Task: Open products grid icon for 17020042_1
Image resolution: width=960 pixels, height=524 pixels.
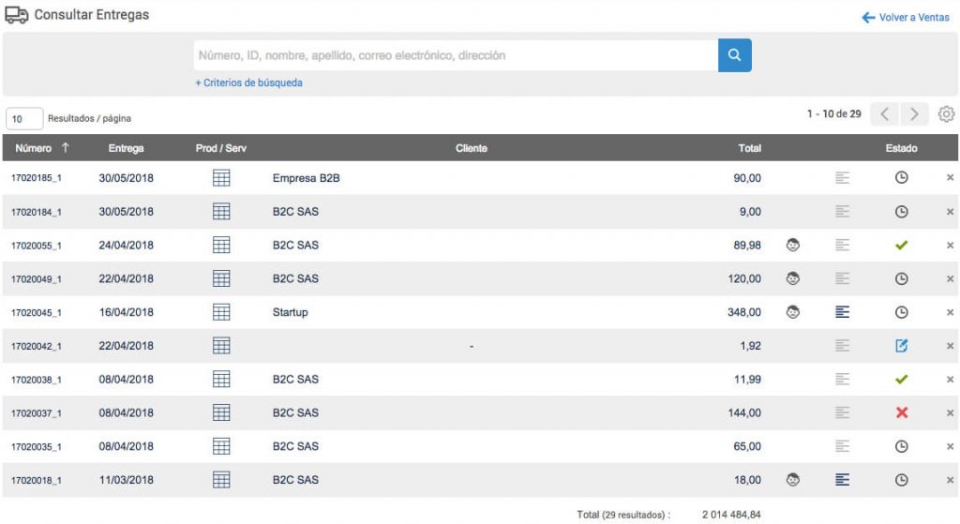Action: [221, 346]
